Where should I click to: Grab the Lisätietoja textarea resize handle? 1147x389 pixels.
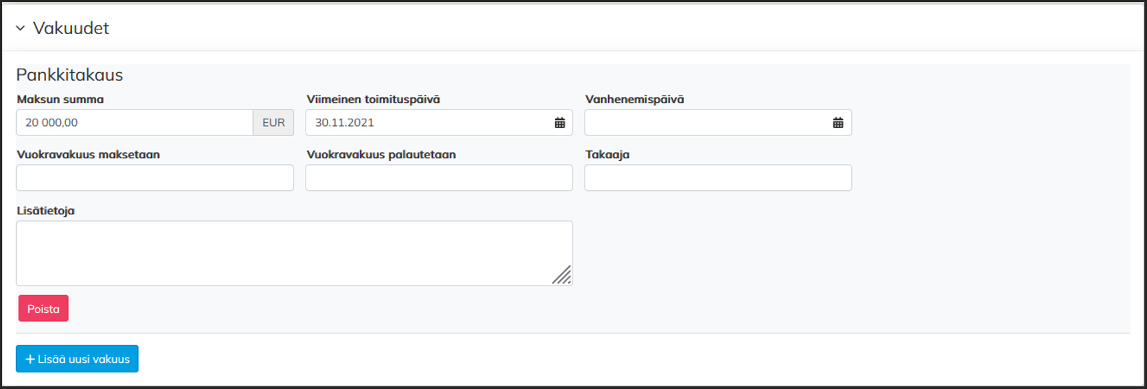click(562, 276)
